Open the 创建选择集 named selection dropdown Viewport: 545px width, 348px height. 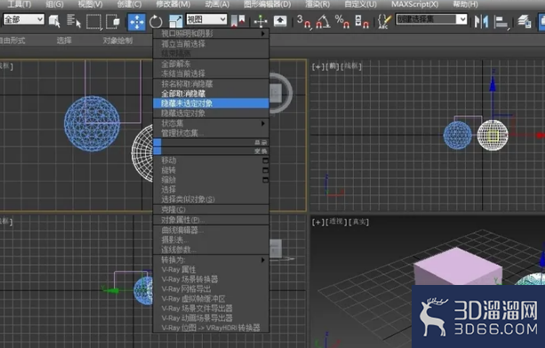point(432,20)
